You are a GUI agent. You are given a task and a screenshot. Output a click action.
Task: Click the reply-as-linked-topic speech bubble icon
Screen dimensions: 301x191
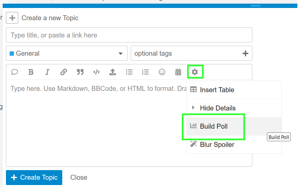click(15, 72)
